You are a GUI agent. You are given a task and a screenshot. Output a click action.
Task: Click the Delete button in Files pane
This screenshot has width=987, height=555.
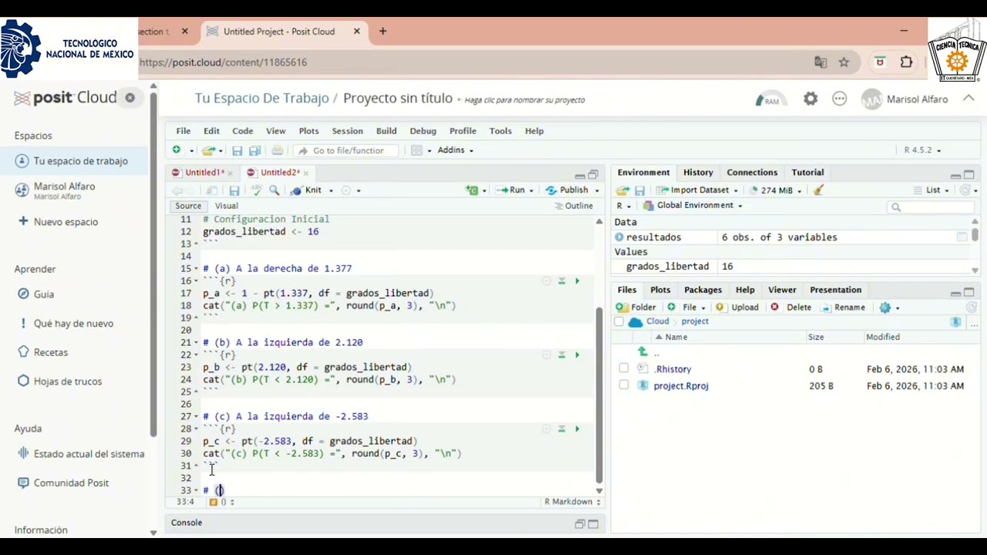(791, 308)
